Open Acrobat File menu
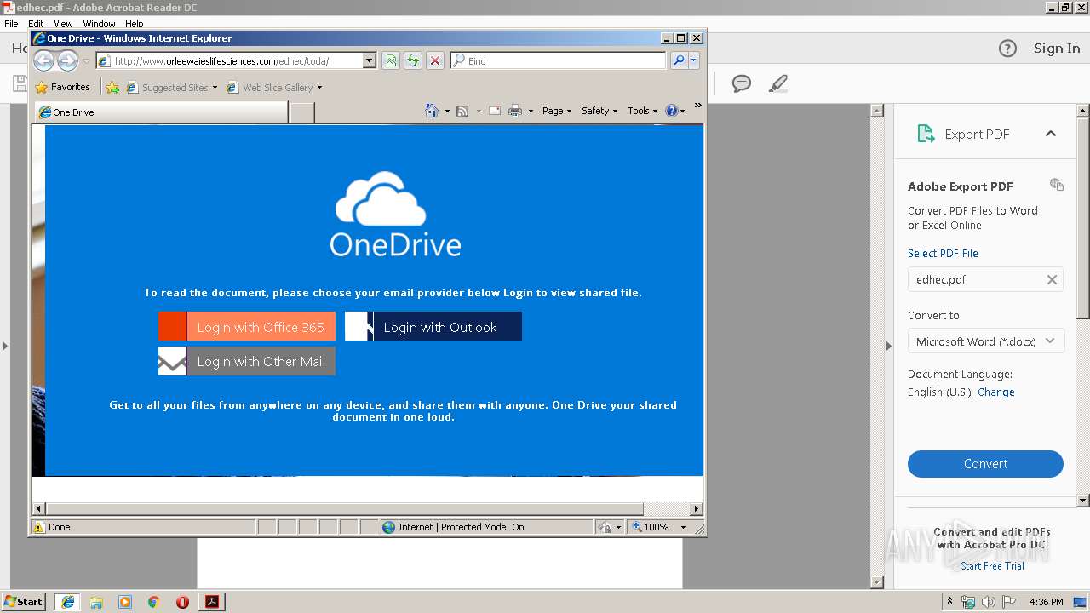This screenshot has height=613, width=1090. point(11,24)
